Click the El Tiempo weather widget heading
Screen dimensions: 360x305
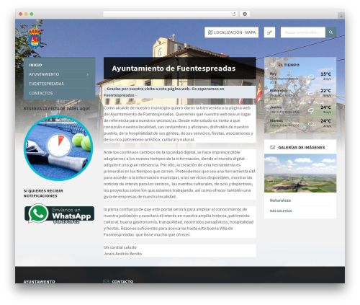tap(289, 65)
